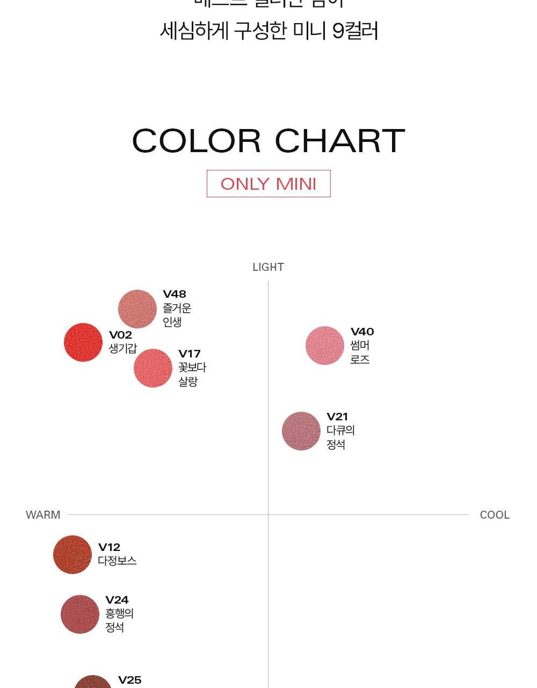Click the LIGHT axis label

click(268, 267)
